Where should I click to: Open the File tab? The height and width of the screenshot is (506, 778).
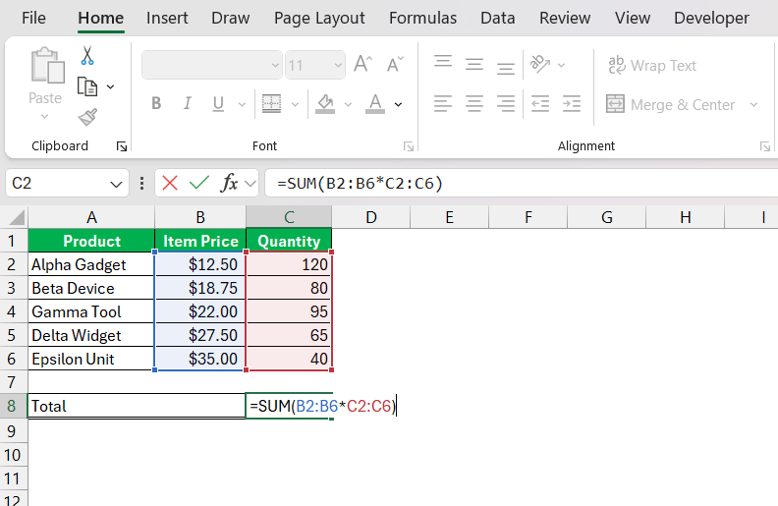coord(33,19)
